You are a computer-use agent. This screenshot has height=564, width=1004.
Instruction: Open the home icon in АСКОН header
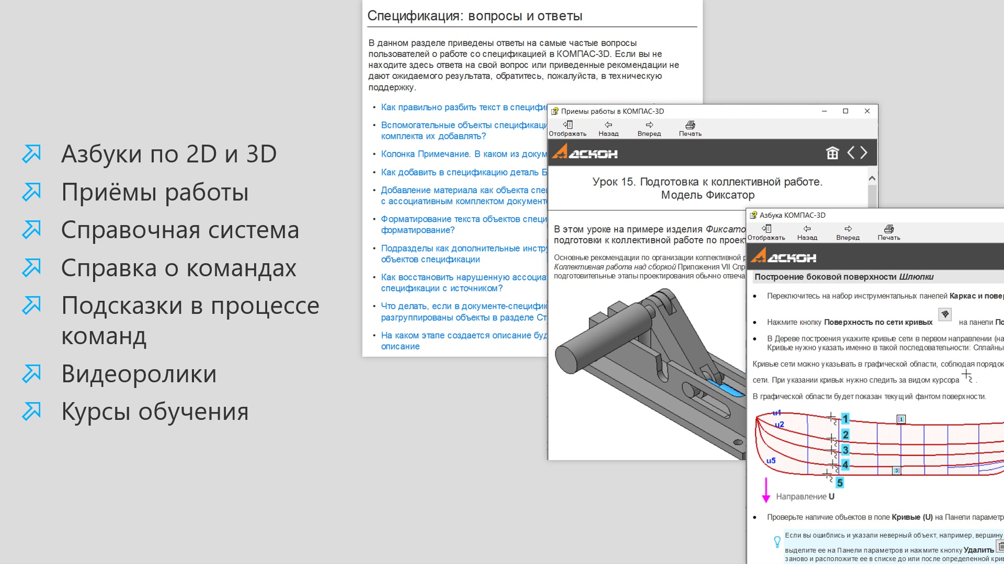(832, 153)
